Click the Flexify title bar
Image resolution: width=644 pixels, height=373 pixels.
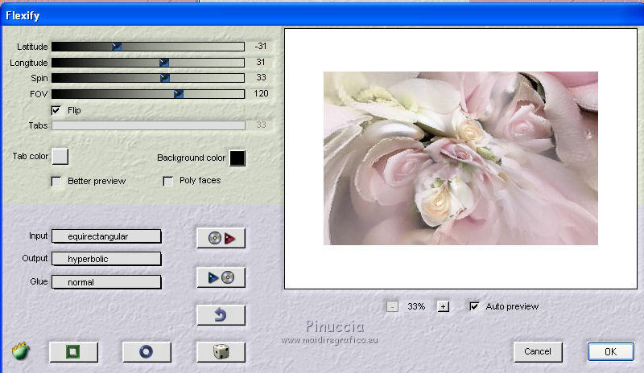tap(322, 15)
